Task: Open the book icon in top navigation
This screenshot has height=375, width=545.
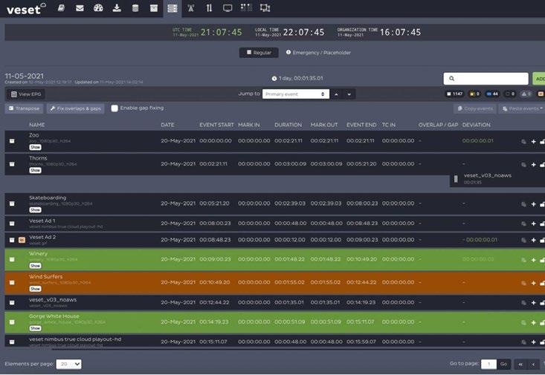Action: pyautogui.click(x=61, y=7)
